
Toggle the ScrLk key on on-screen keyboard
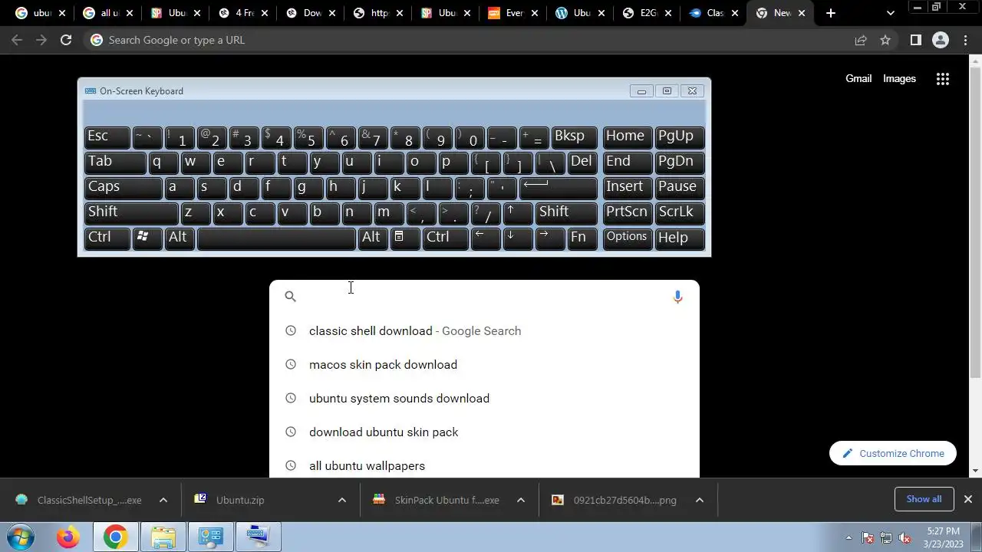[680, 213]
